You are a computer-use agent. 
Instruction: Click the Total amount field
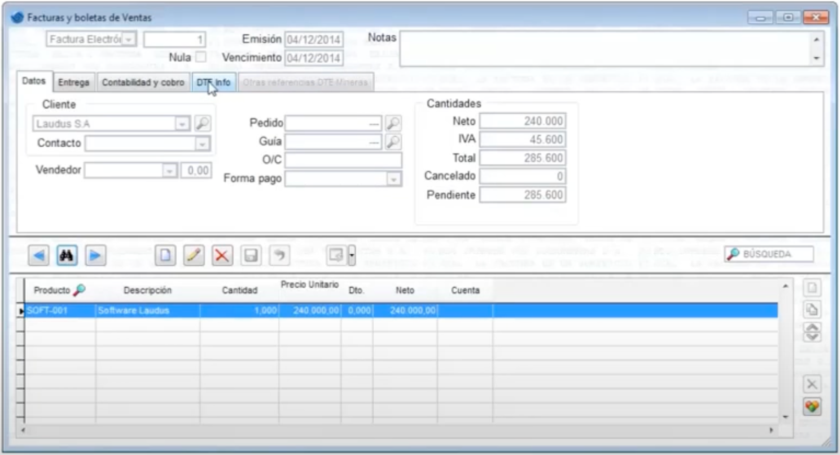[522, 158]
